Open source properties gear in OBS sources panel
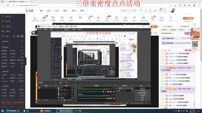The width and height of the screenshot is (202, 113). [64, 100]
